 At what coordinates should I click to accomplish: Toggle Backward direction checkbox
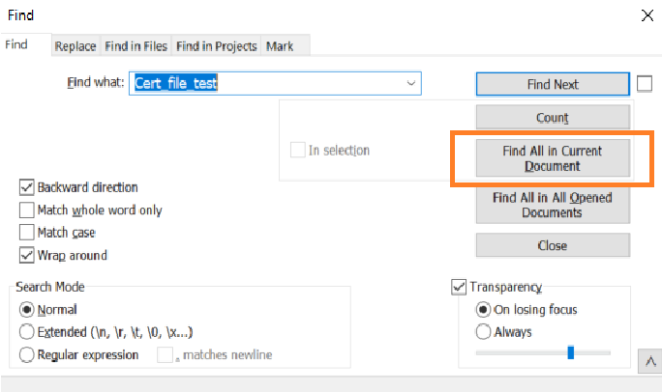pos(27,187)
